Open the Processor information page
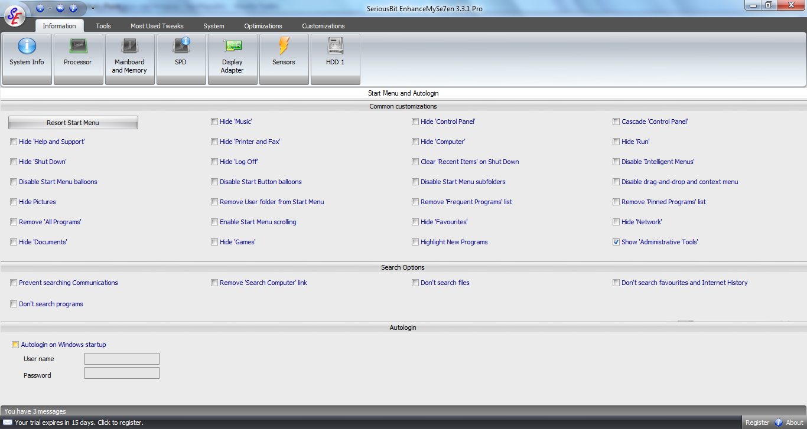The image size is (807, 429). coord(78,59)
